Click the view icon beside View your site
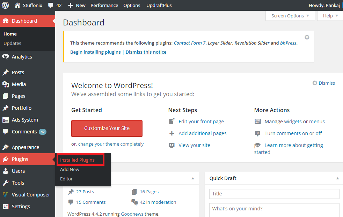343x217 pixels. click(172, 145)
